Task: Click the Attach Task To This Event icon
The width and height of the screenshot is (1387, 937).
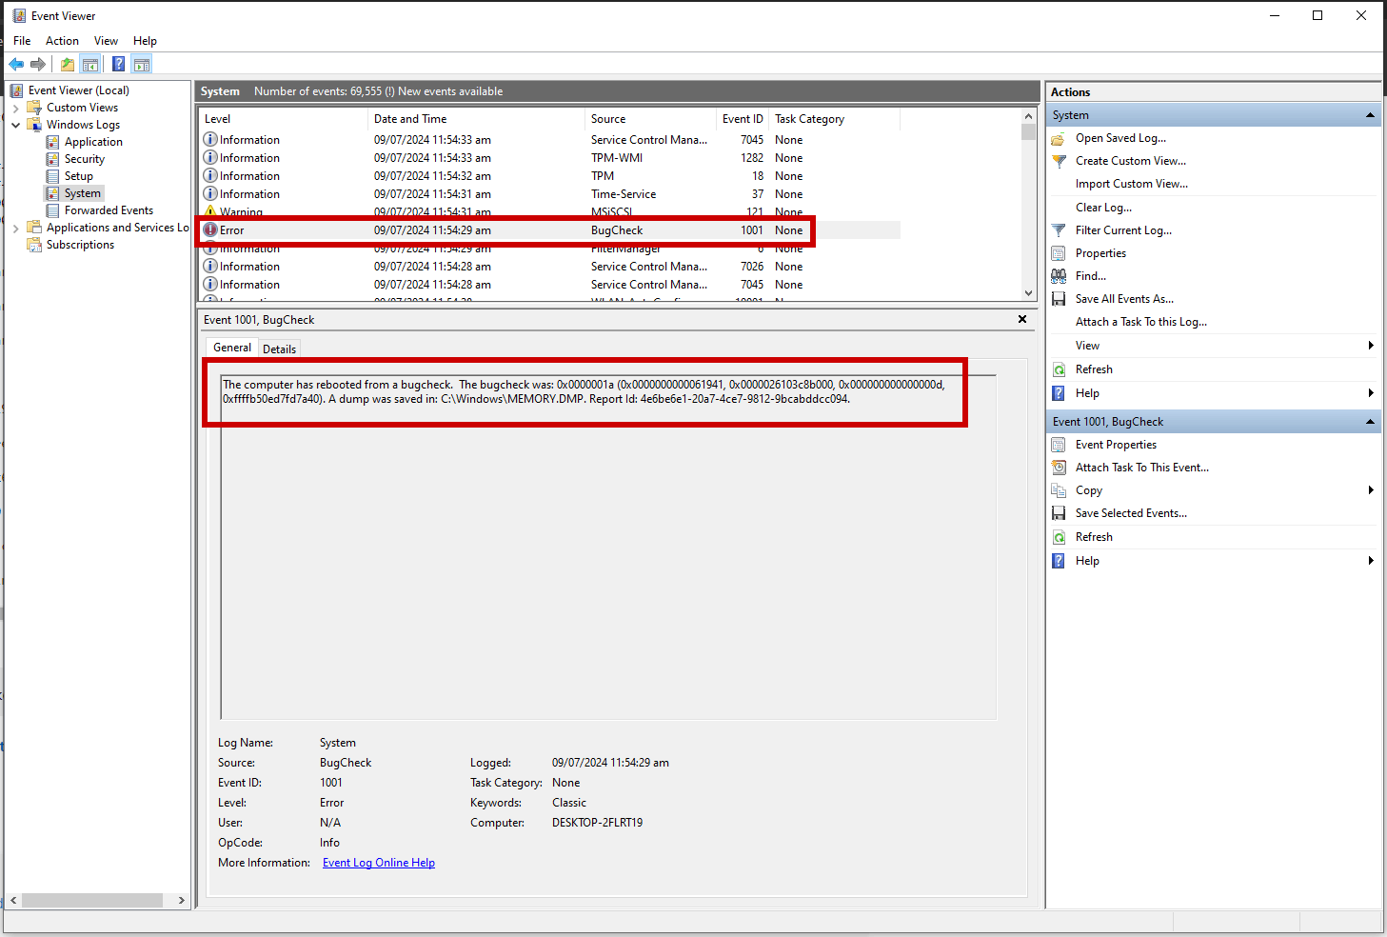Action: point(1059,468)
